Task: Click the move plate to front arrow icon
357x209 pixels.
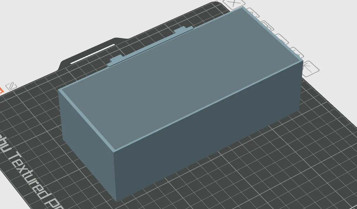Action: pyautogui.click(x=310, y=69)
